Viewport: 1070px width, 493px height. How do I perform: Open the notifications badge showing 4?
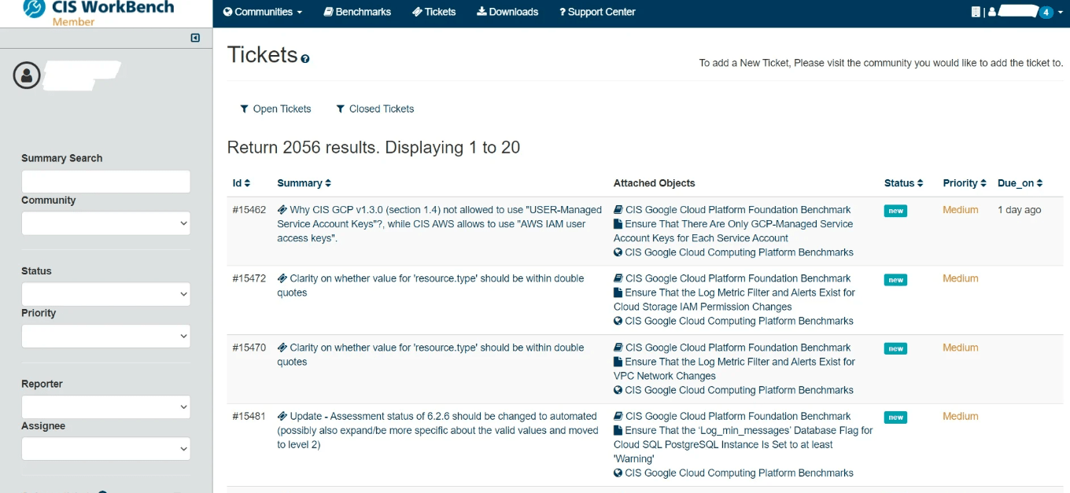click(x=1046, y=13)
